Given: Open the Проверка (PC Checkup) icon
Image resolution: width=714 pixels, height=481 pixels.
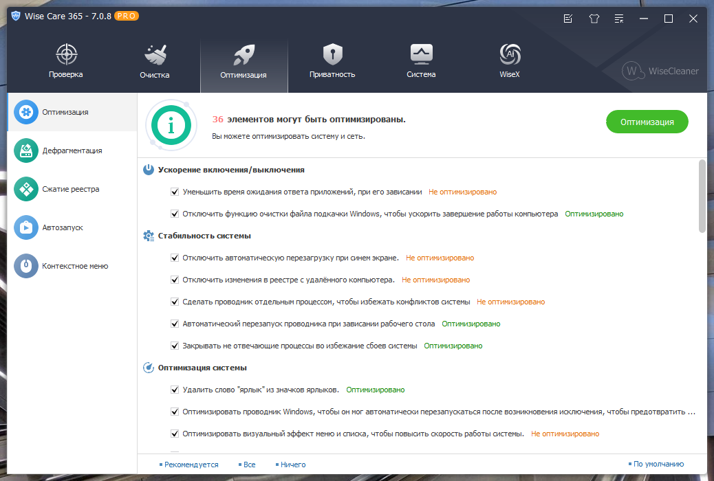Looking at the screenshot, I should pyautogui.click(x=67, y=54).
